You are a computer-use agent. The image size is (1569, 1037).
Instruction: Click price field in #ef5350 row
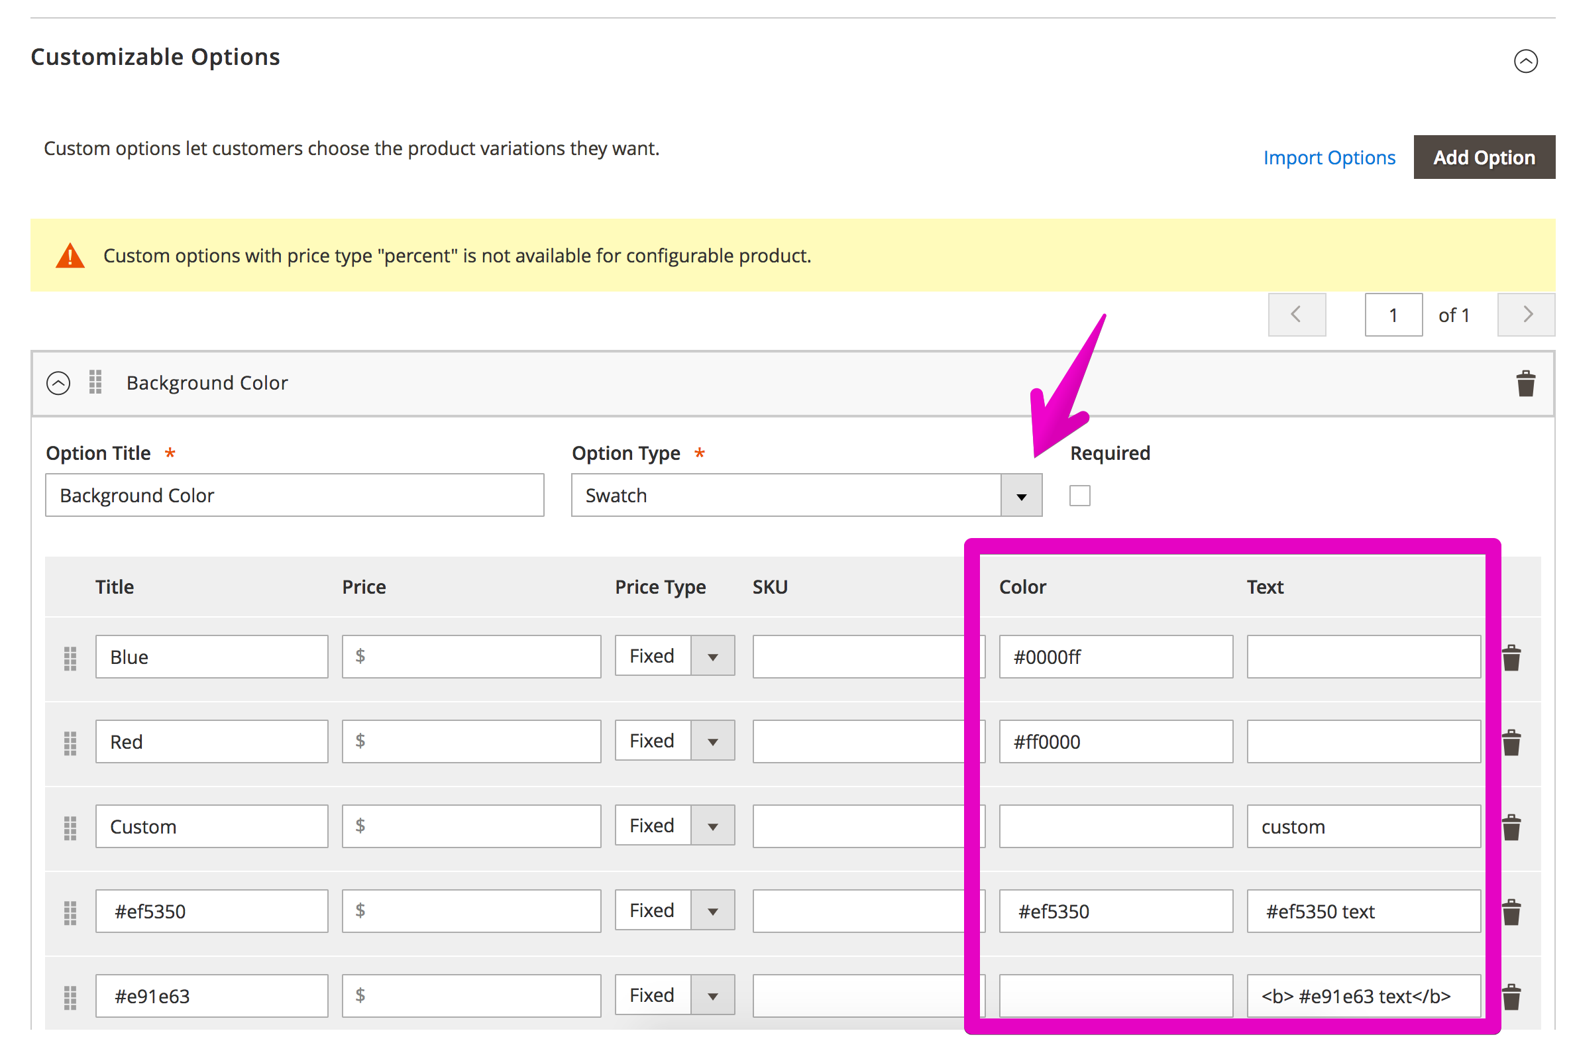coord(472,911)
